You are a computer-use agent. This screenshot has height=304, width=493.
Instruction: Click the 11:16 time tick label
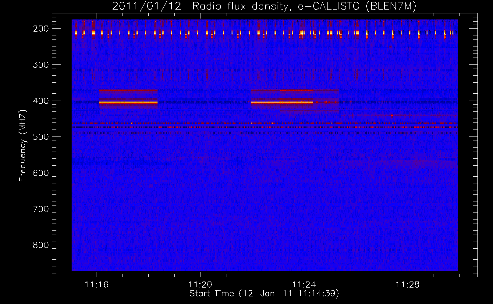(x=97, y=285)
